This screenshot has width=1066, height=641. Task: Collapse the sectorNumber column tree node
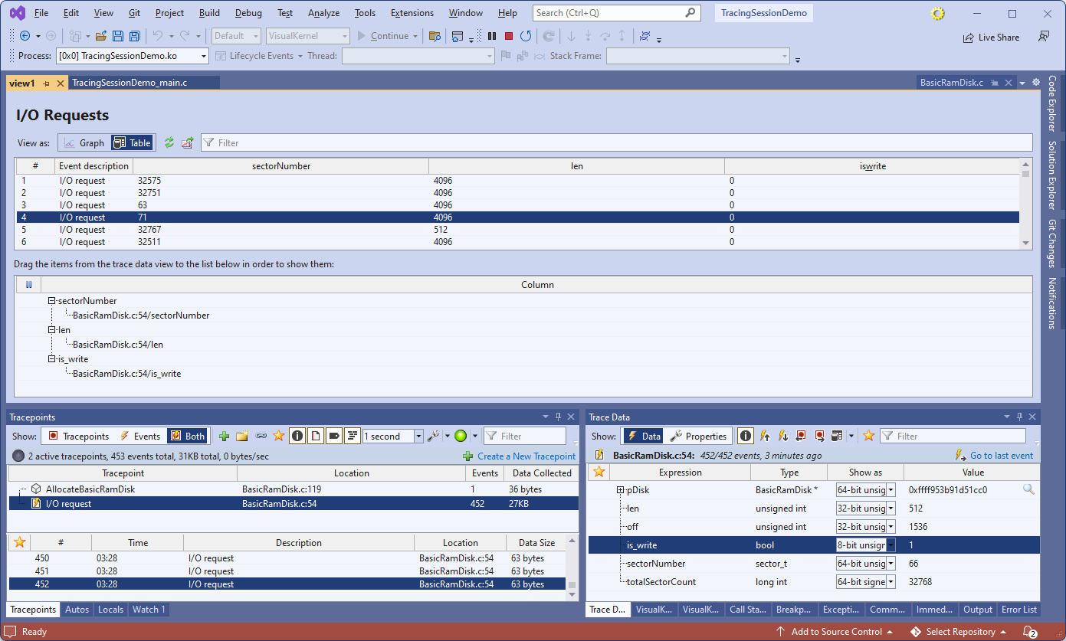coord(51,301)
